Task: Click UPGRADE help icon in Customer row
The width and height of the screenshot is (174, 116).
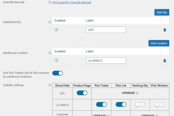Action: pos(108,115)
